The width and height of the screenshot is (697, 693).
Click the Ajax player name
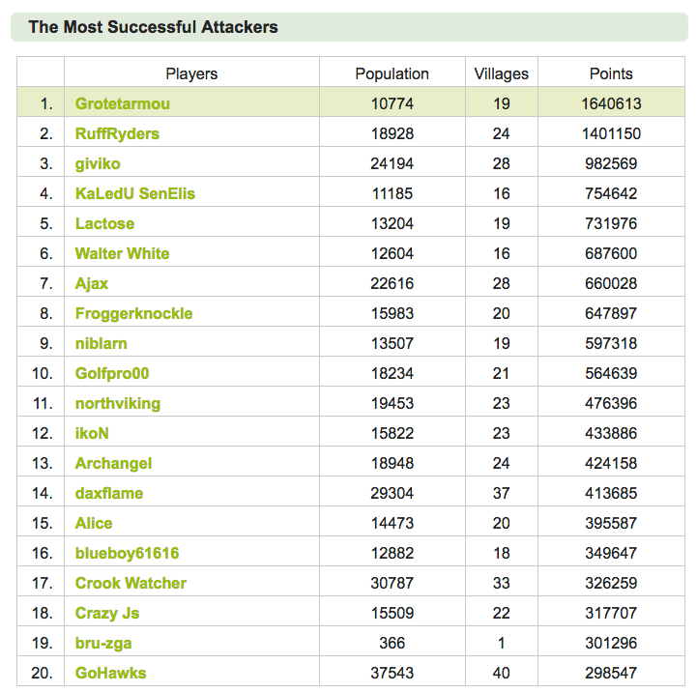click(x=92, y=283)
